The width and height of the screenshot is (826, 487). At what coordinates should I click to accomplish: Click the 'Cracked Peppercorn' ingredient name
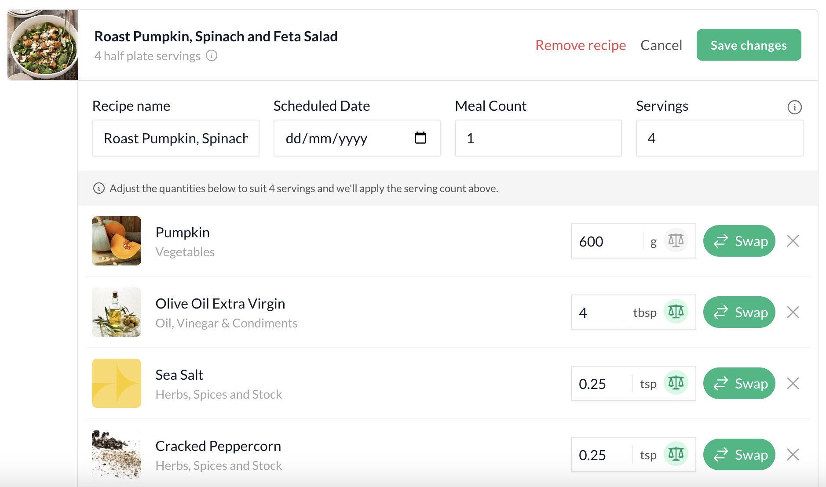point(218,446)
